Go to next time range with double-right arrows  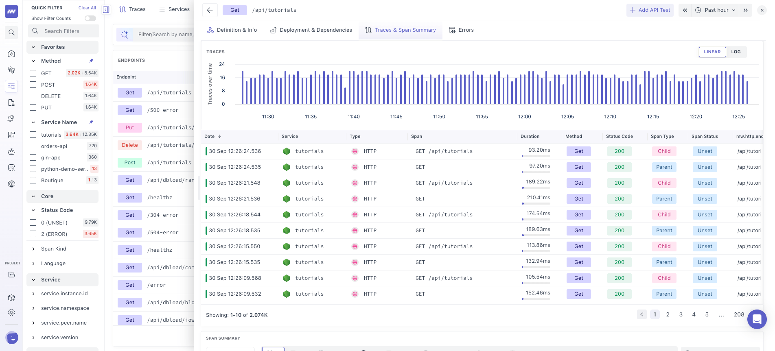[x=746, y=10]
